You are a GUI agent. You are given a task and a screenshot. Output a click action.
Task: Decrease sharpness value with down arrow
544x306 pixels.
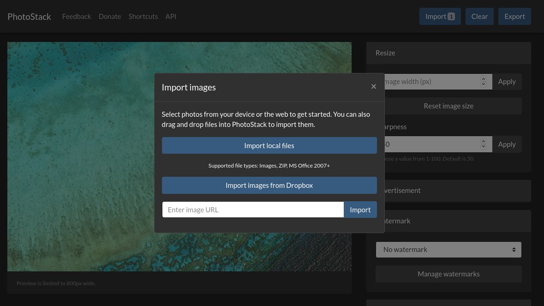click(x=483, y=147)
